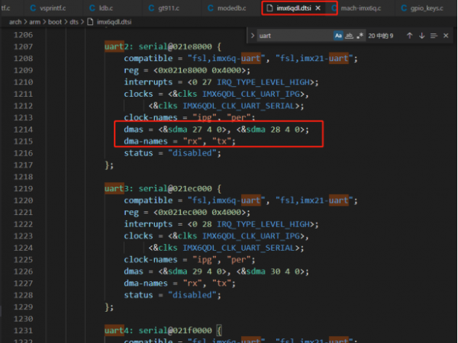Go to next search match
458x343 pixels.
tap(421, 35)
